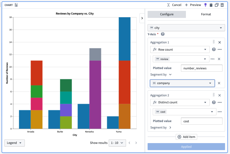This screenshot has width=230, height=154.
Task: Click the Number of Reviews axis title
Action: pos(7,73)
